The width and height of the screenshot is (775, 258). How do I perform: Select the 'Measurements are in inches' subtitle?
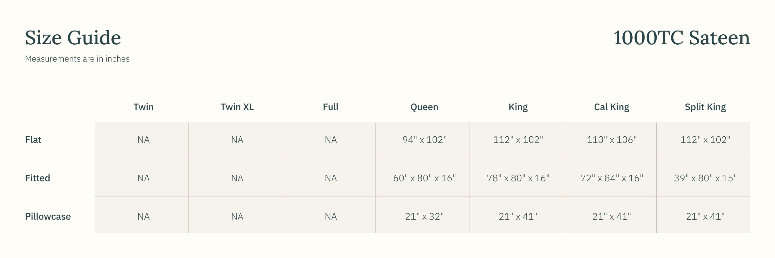coord(77,59)
